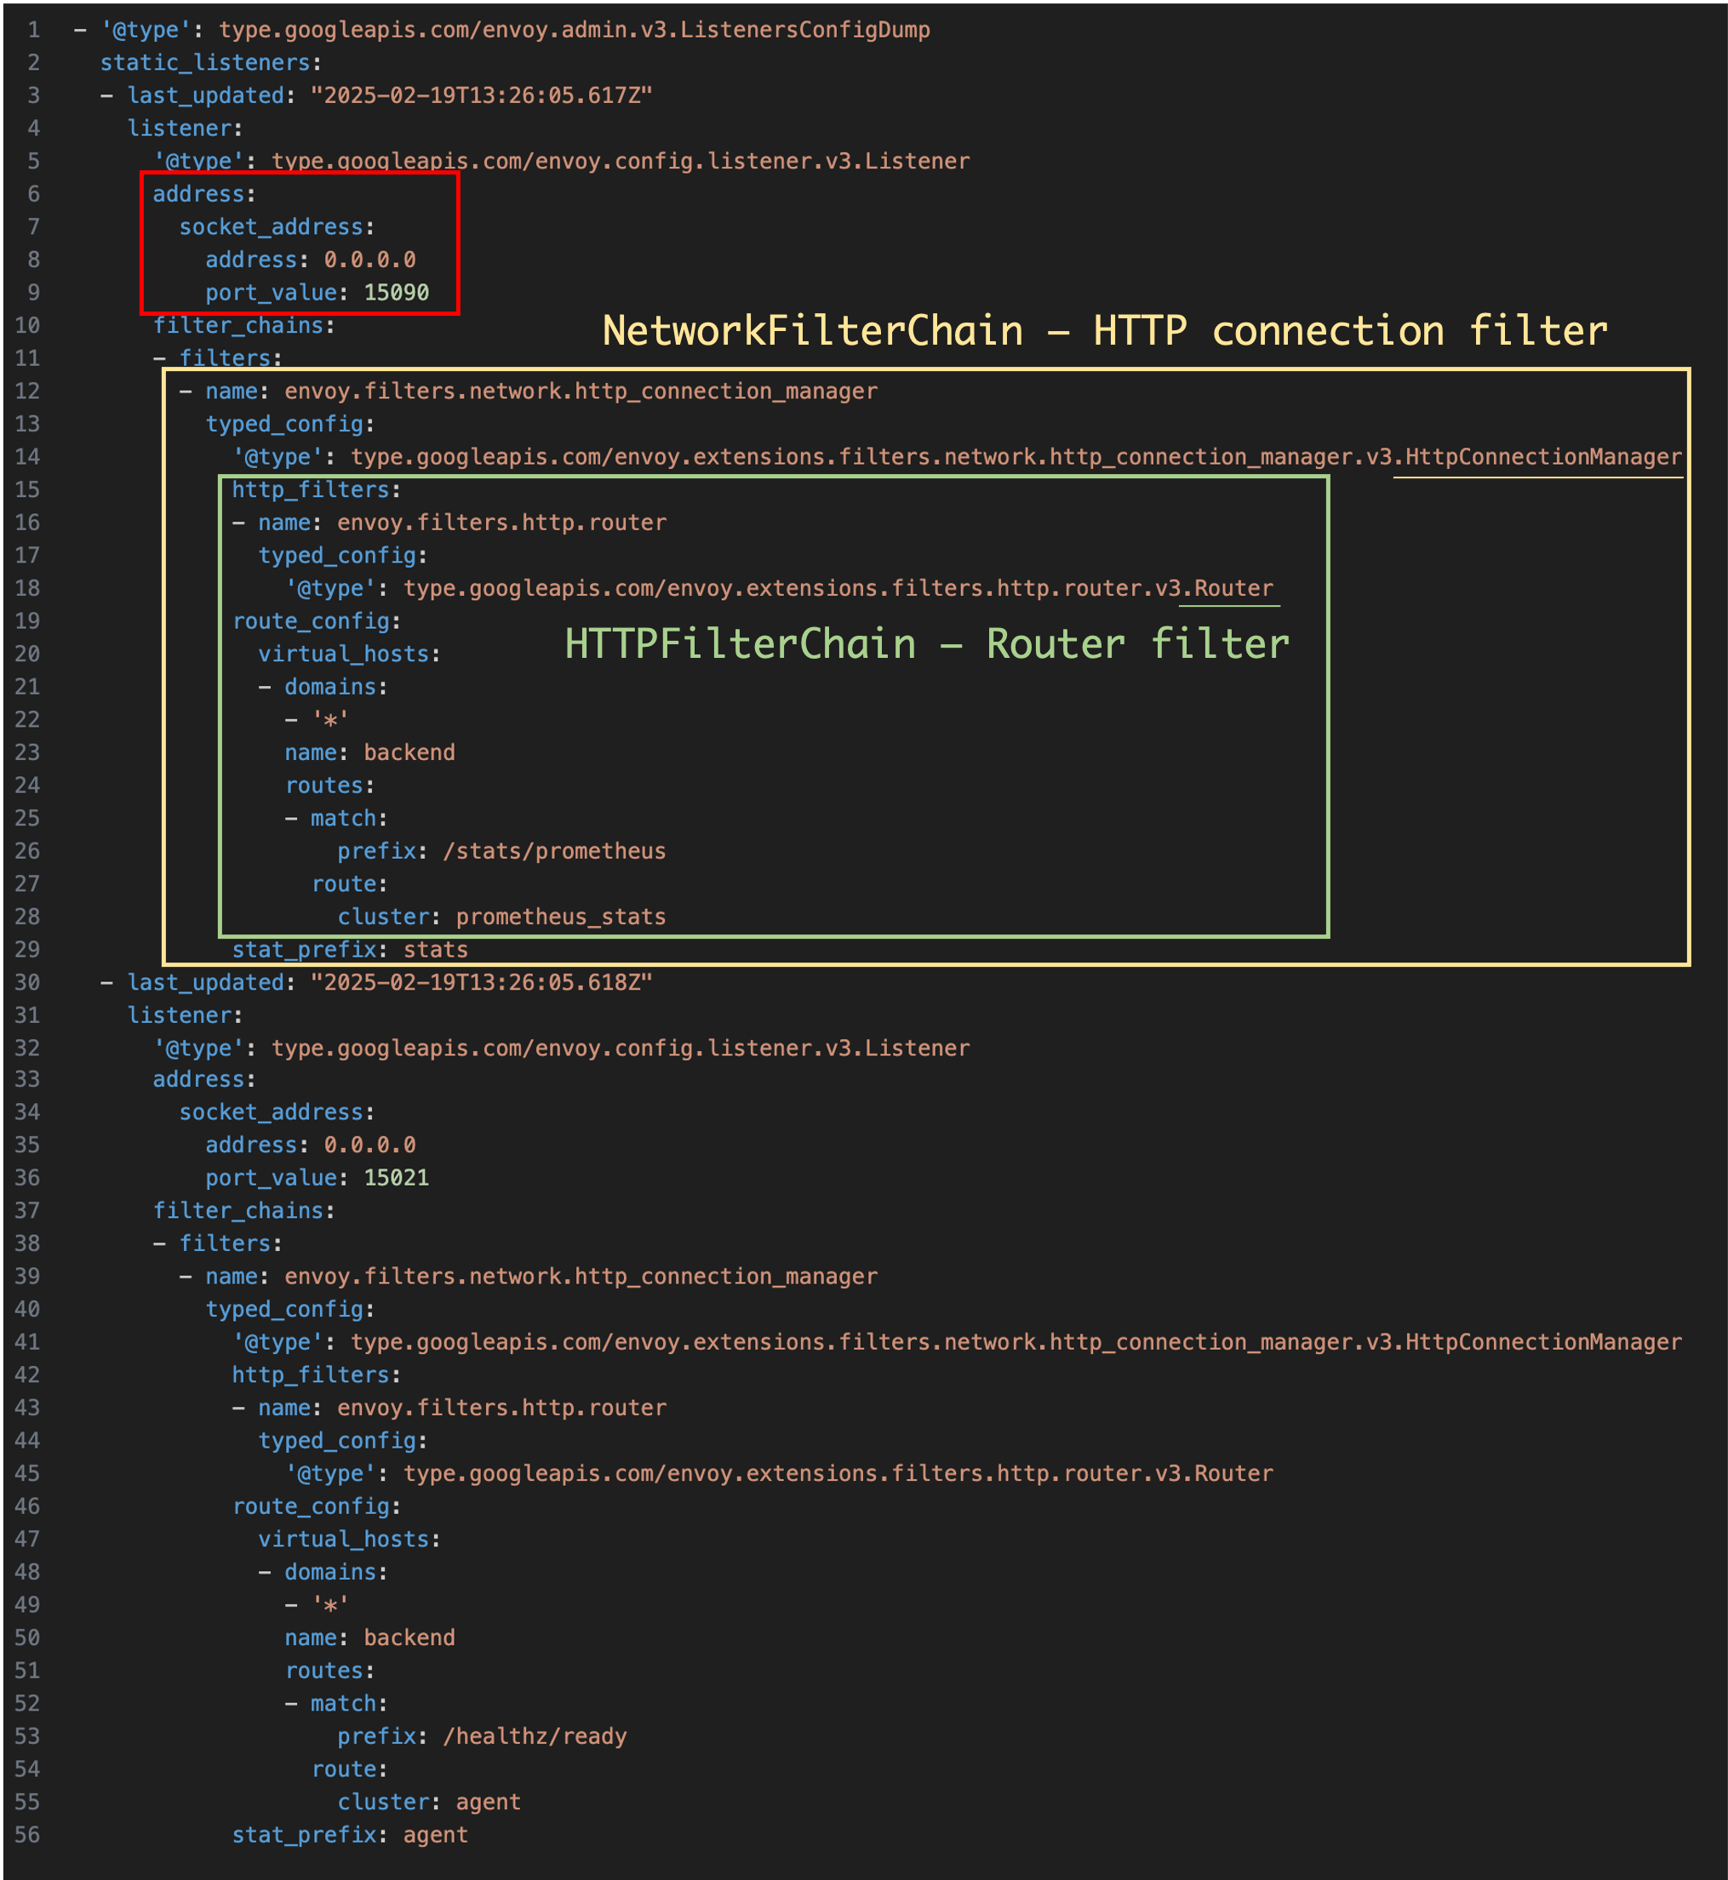Click envoy.filters.network.http_connection_manager on line 12
1728x1880 pixels.
tap(581, 391)
